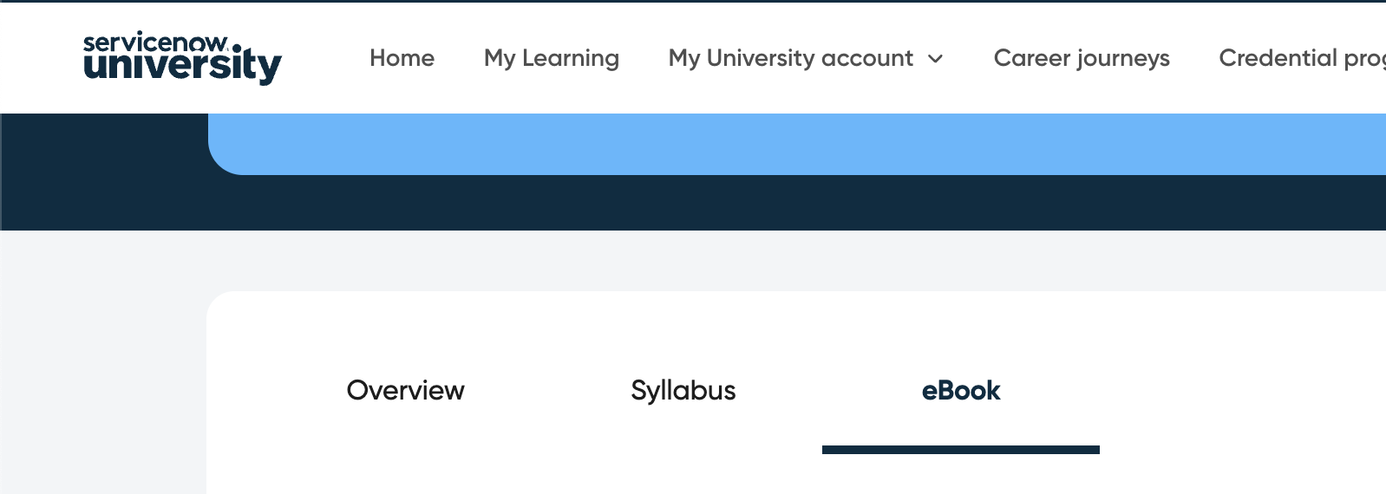Click the light blue course banner
This screenshot has width=1386, height=494.
pos(781,144)
